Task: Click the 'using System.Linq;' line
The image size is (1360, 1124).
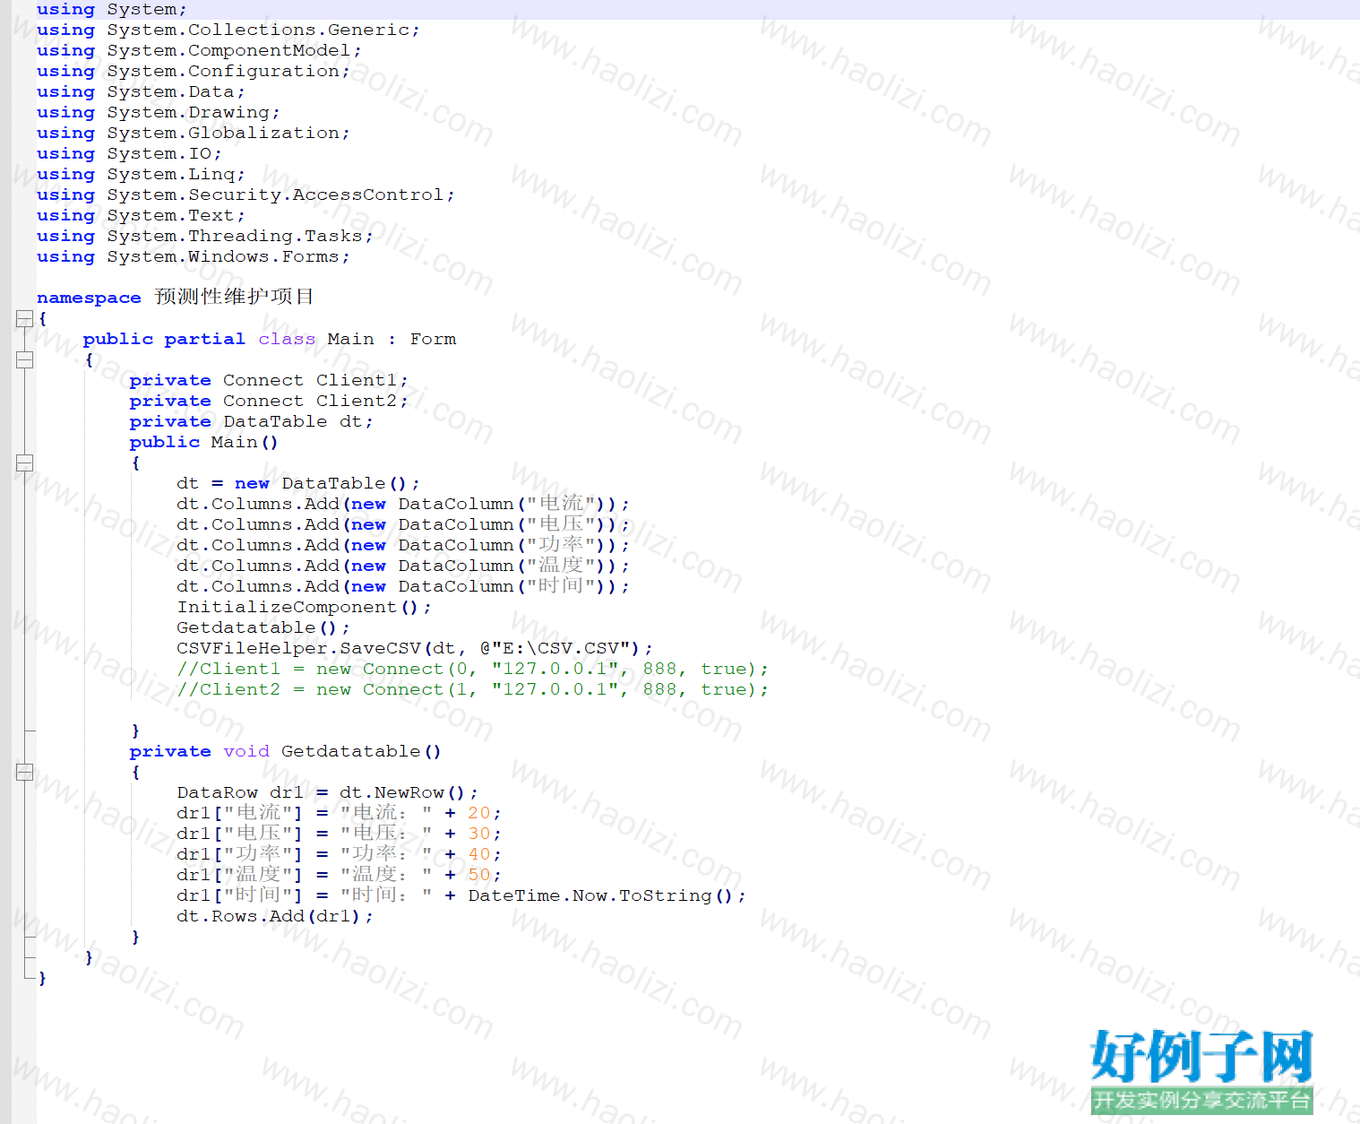Action: (x=141, y=174)
